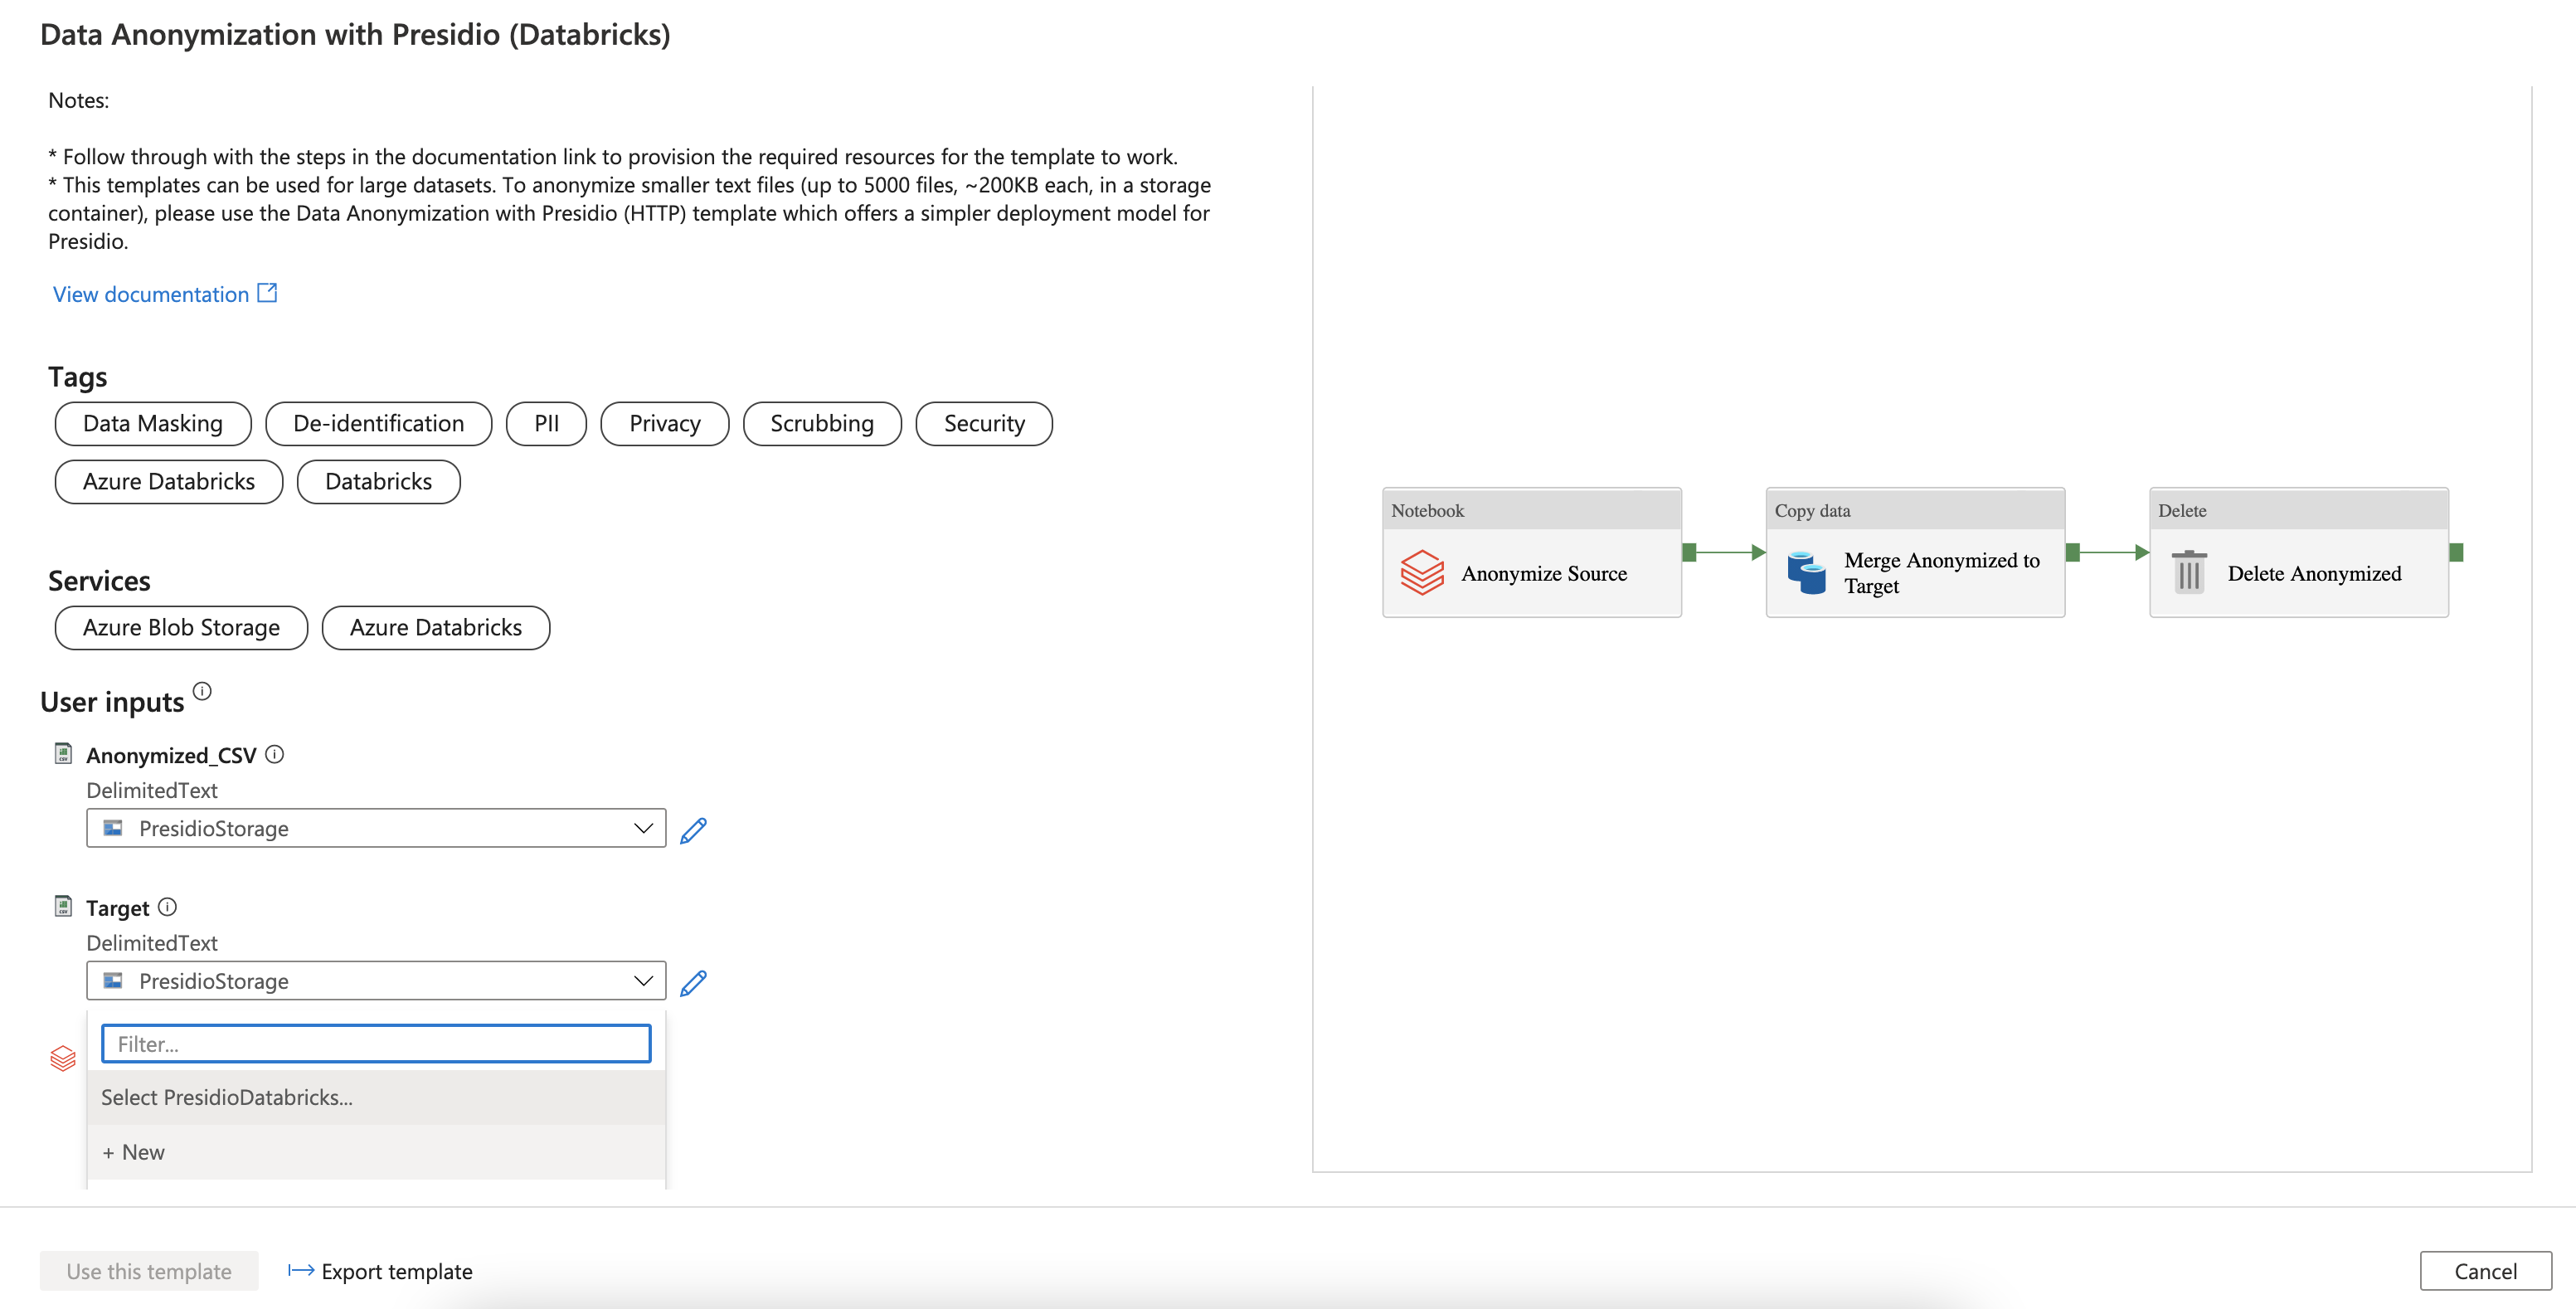The image size is (2576, 1309).
Task: Click the Filter input field
Action: (376, 1043)
